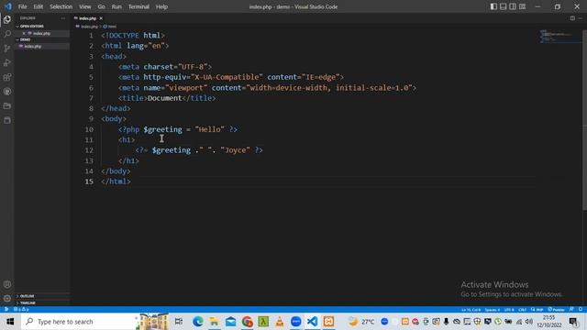
Task: Open Task View on the taskbar
Action: (179, 322)
